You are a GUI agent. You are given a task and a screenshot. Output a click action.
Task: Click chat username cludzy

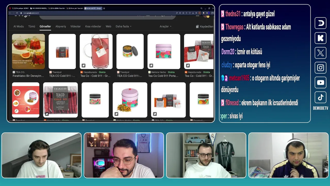(227, 65)
